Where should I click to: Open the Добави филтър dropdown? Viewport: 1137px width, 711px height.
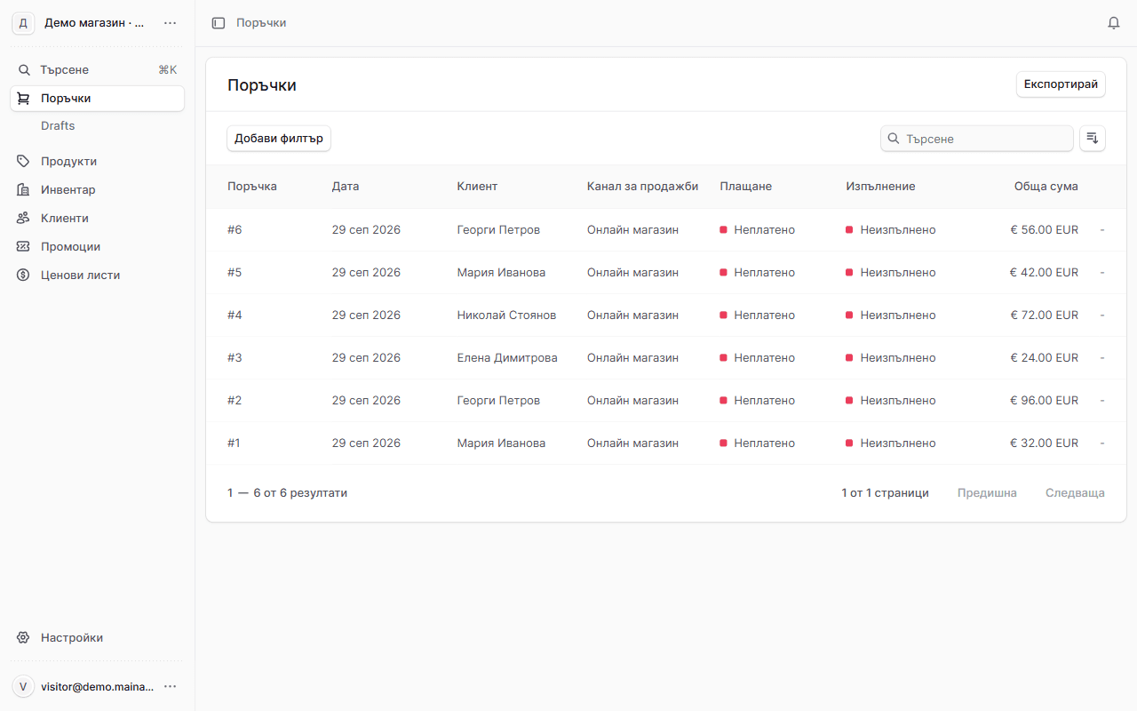pos(279,139)
